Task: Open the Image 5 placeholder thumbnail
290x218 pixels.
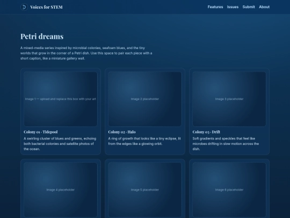Action: coord(145,190)
